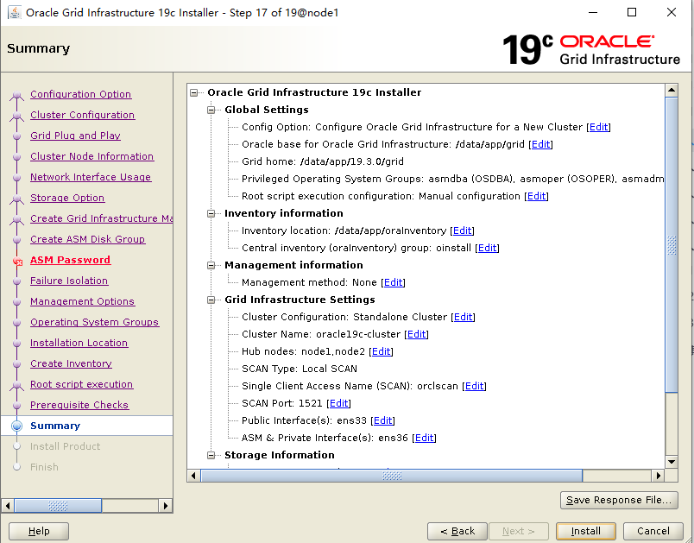
Task: Edit Root script execution configuration
Action: 536,196
